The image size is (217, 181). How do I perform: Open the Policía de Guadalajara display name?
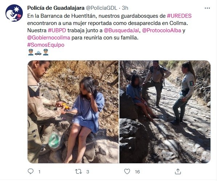tap(56, 8)
